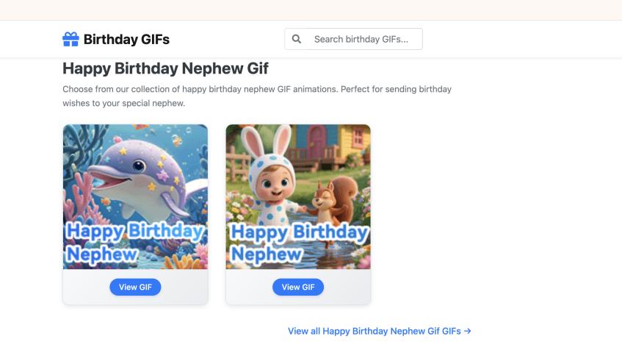Image resolution: width=622 pixels, height=353 pixels.
Task: Click the arrow after the View all link text
Action: pos(468,331)
